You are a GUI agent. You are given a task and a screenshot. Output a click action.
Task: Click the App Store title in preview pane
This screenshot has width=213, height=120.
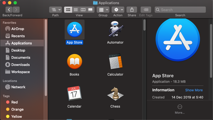(163, 76)
